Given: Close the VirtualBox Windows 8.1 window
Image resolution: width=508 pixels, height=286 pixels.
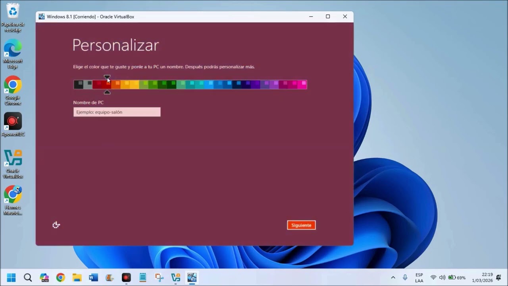Looking at the screenshot, I should tap(345, 17).
